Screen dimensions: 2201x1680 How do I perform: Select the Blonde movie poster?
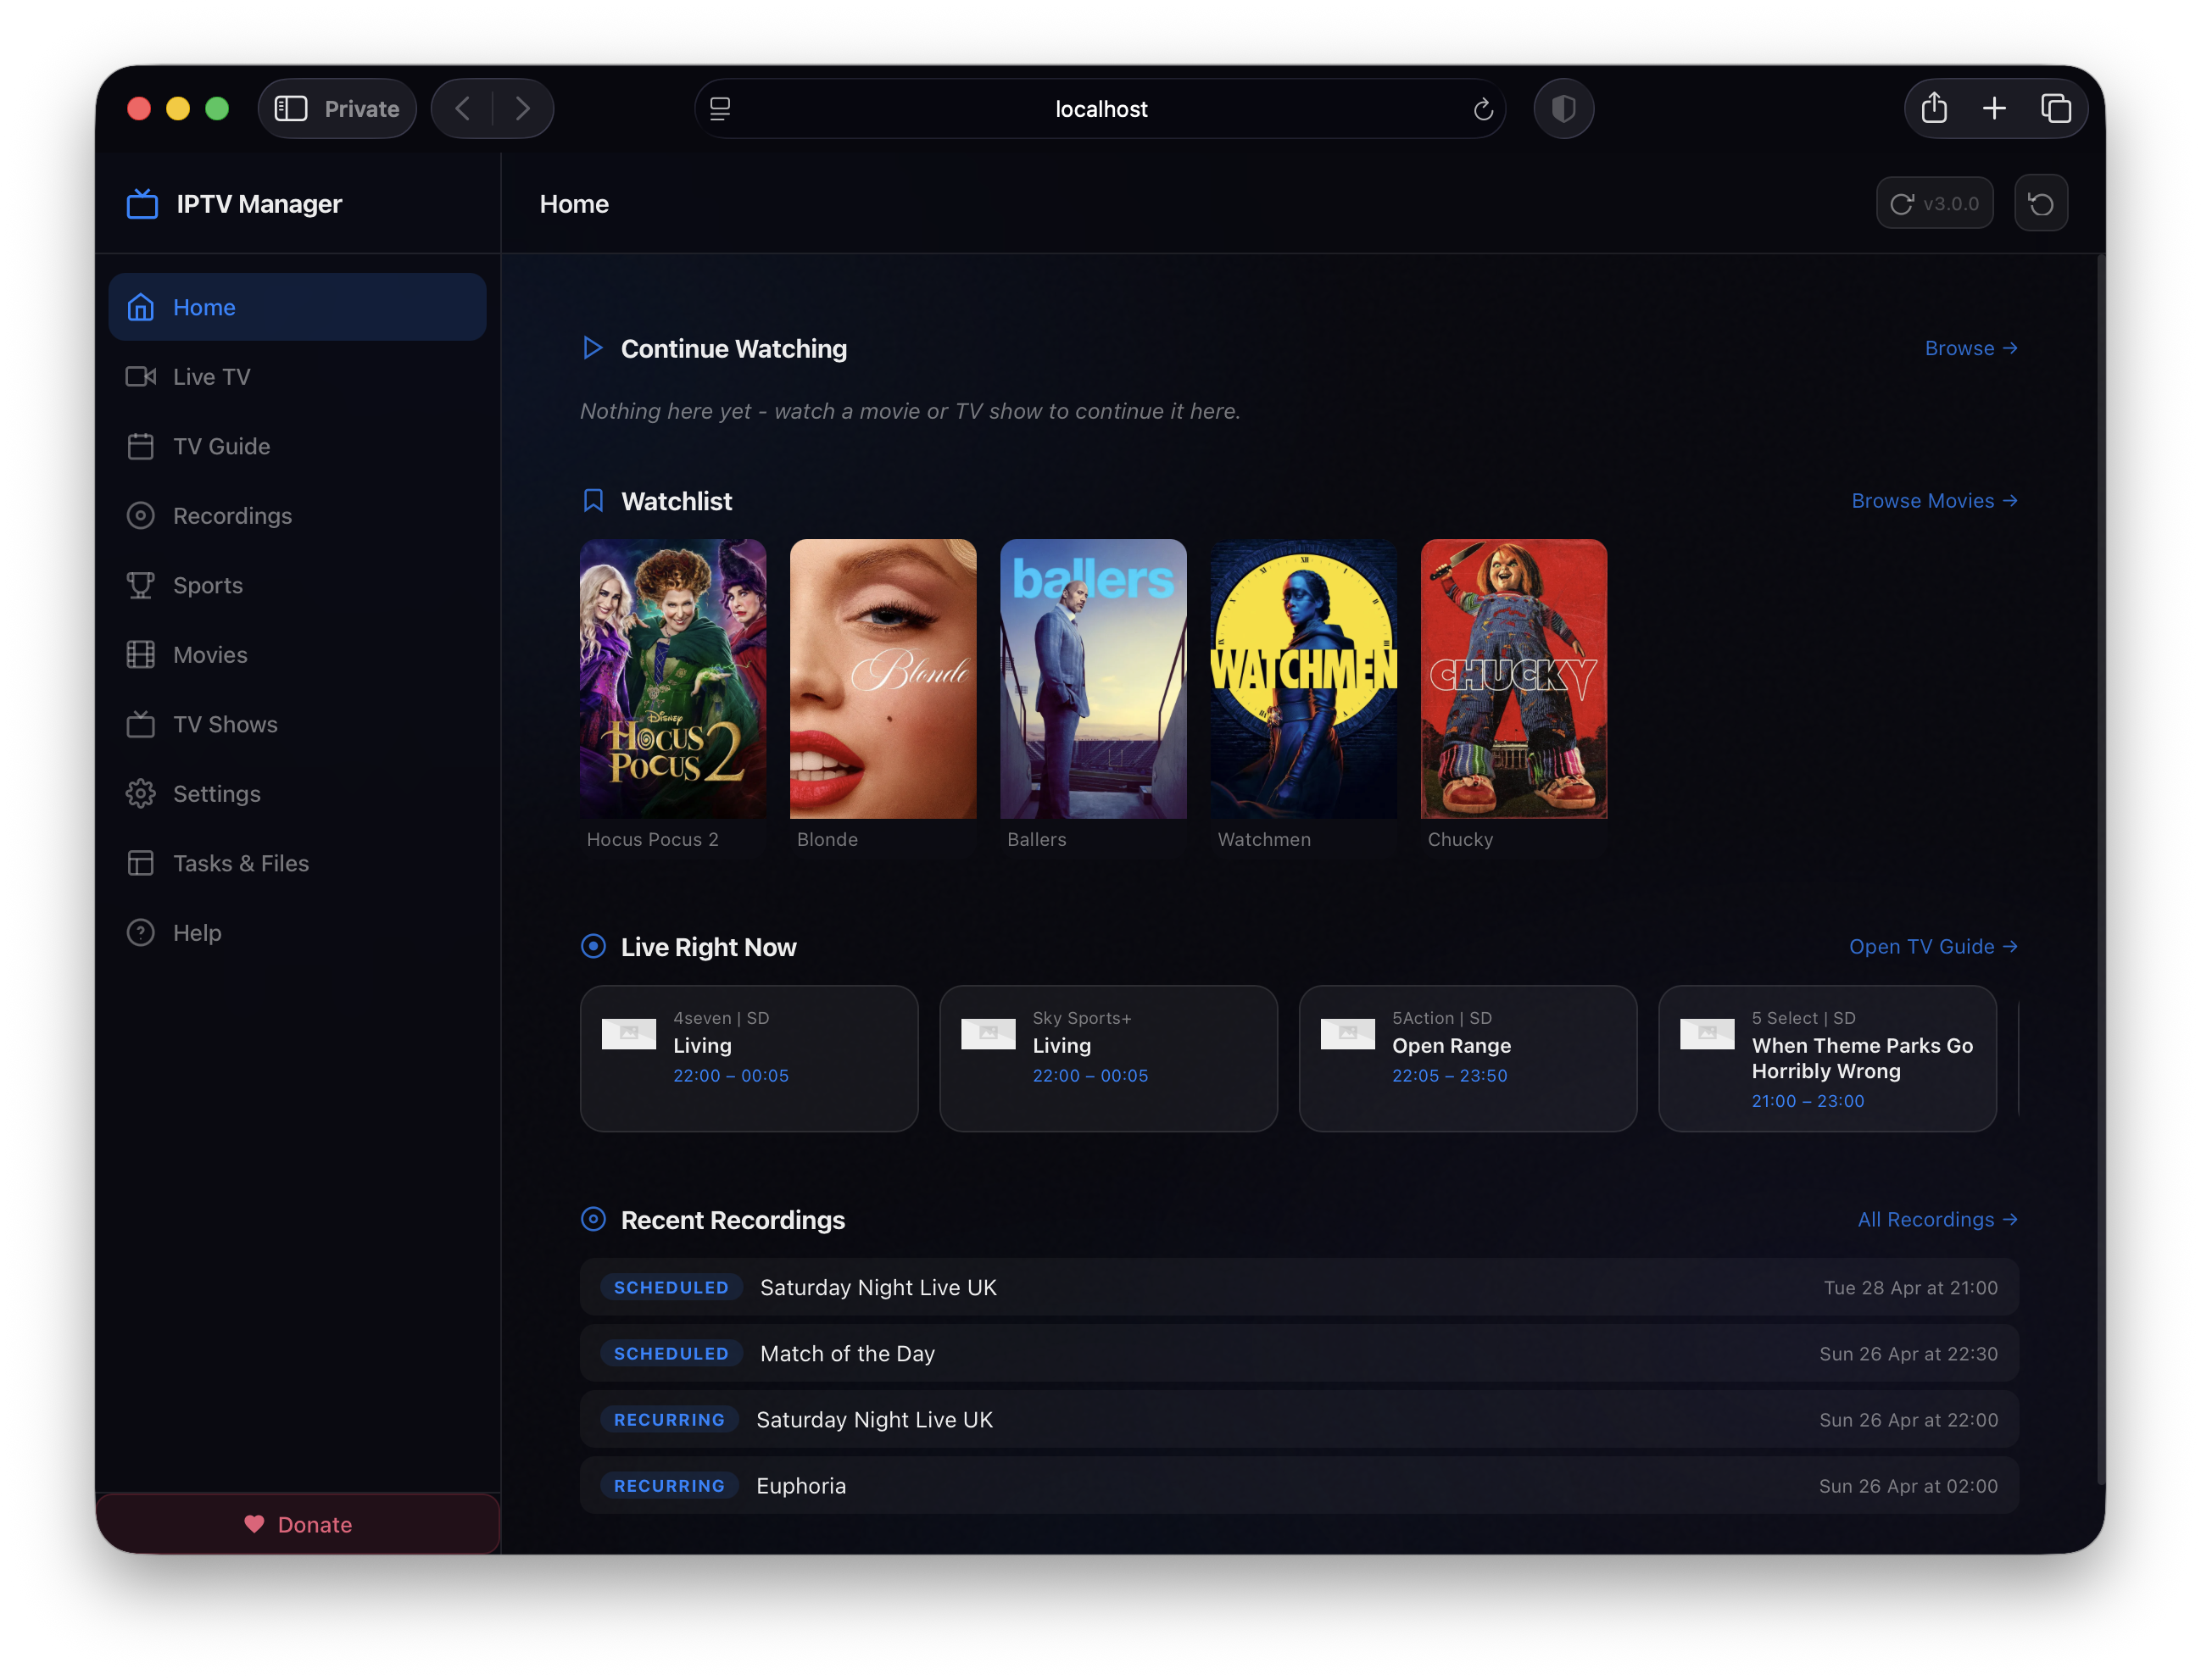[883, 680]
